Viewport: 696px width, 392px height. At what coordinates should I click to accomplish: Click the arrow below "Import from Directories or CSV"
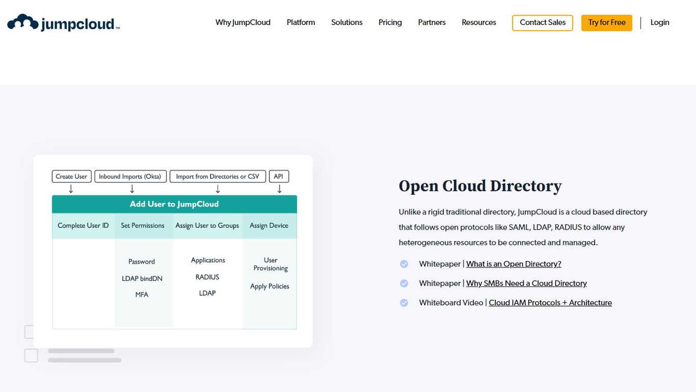click(x=217, y=188)
